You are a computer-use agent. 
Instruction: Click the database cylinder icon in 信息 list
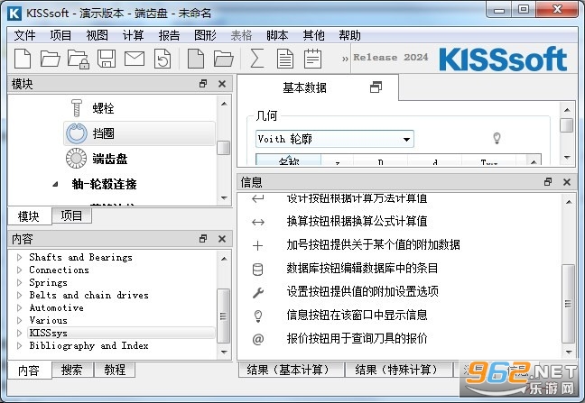tap(258, 269)
